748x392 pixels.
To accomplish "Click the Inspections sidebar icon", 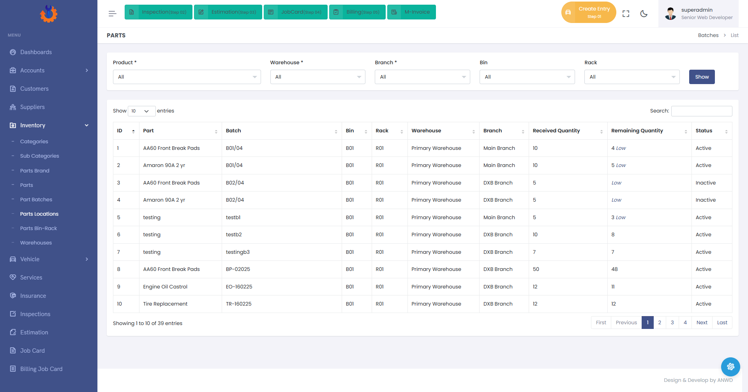I will click(x=13, y=314).
